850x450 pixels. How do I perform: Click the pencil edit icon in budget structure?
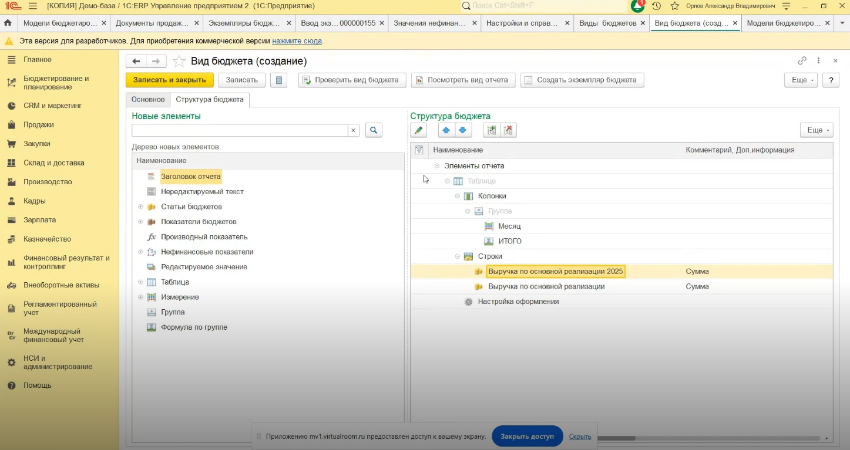[x=418, y=130]
